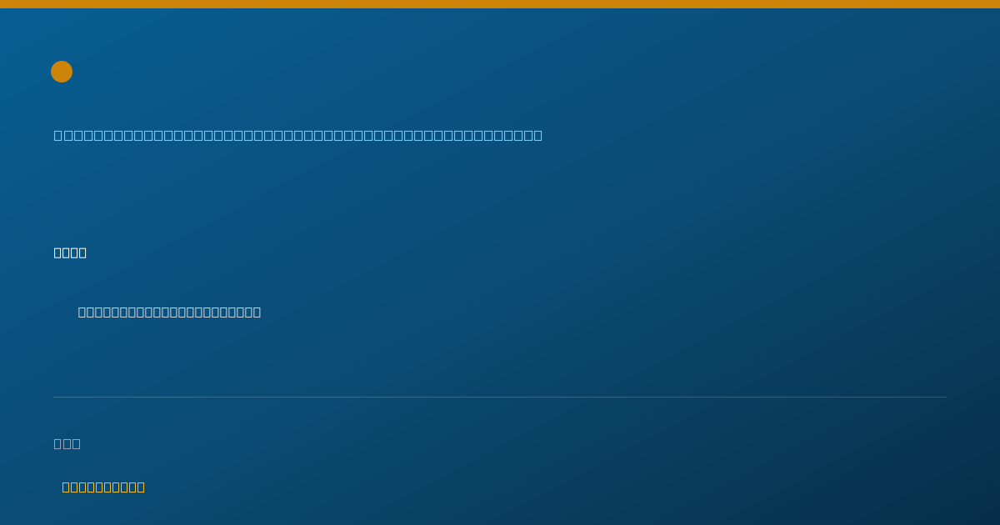1000x525 pixels.
Task: Select the long light-blue text line
Action: pyautogui.click(x=298, y=135)
